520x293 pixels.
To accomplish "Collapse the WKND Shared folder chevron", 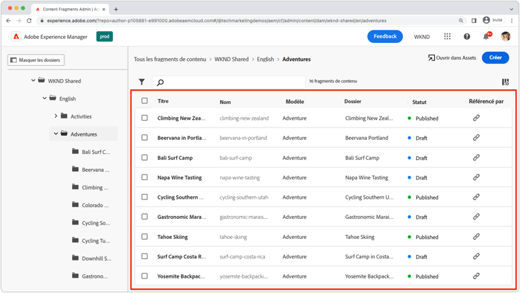I will (x=33, y=80).
